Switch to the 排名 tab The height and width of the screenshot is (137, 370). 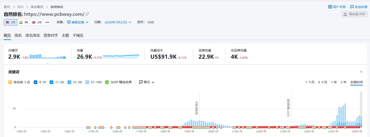18,36
